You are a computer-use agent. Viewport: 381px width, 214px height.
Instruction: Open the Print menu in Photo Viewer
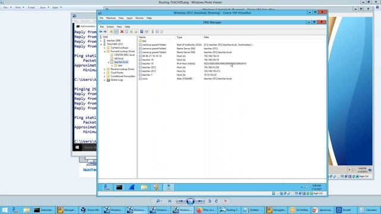coord(20,8)
